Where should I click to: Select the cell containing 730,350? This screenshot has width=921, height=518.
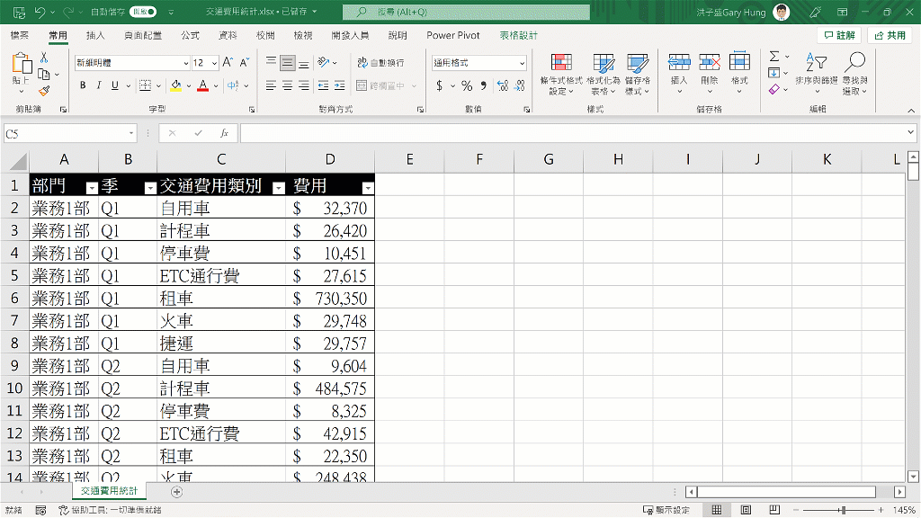pyautogui.click(x=330, y=298)
